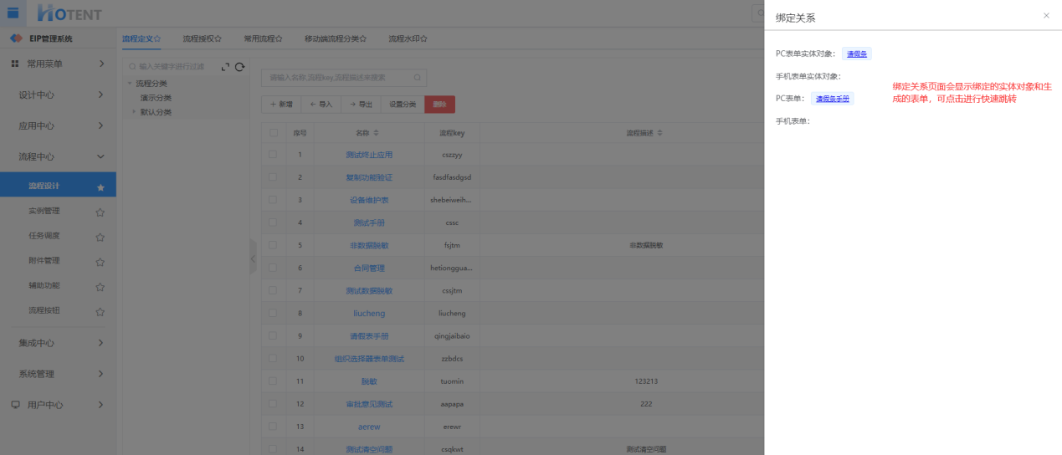Viewport: 1062px width, 455px height.
Task: Open the 请假条 PC entity object link
Action: 857,54
